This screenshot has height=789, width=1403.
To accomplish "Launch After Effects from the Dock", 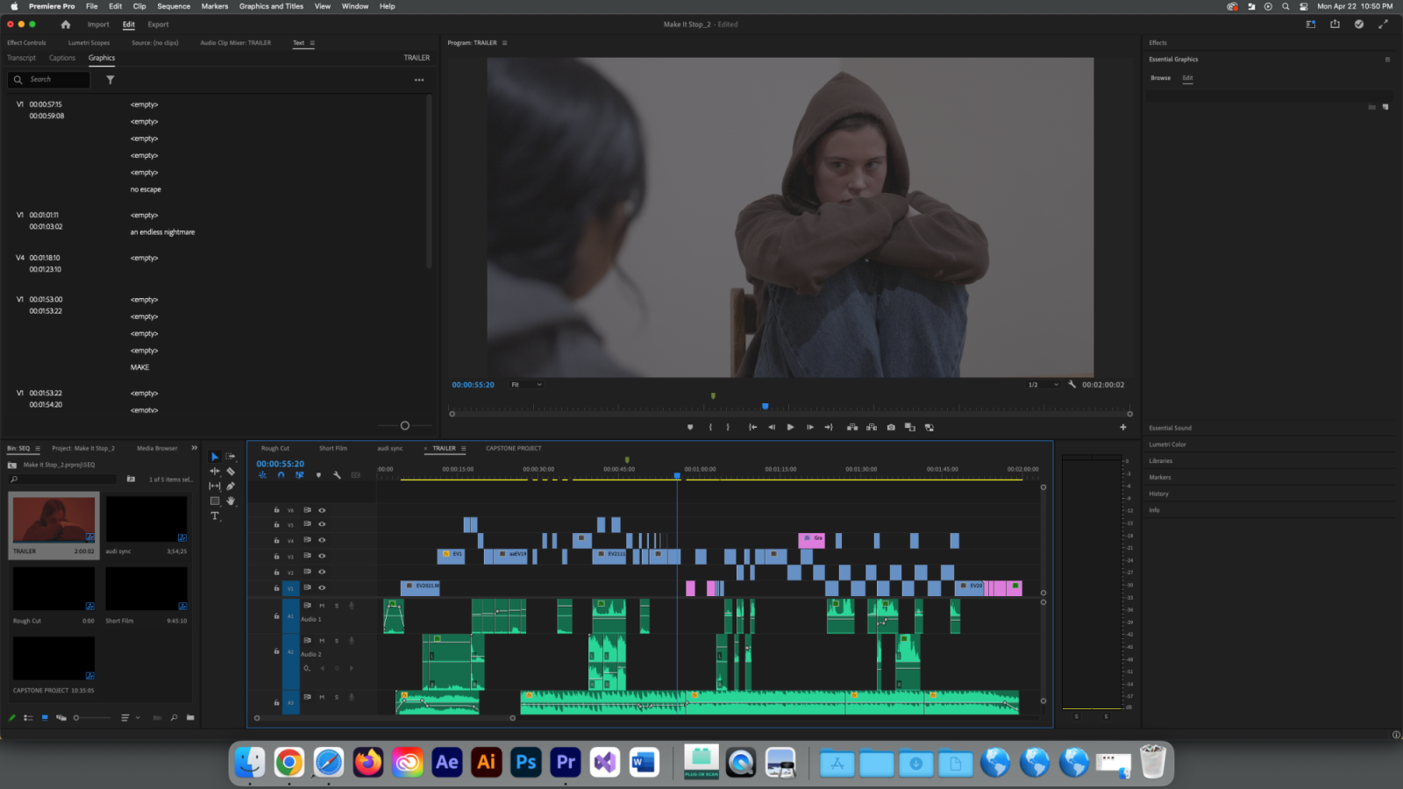I will 447,762.
